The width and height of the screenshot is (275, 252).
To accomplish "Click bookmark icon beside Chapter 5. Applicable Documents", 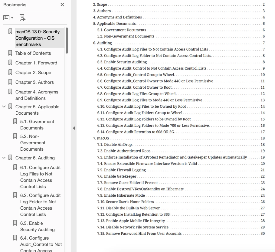I will pos(10,106).
